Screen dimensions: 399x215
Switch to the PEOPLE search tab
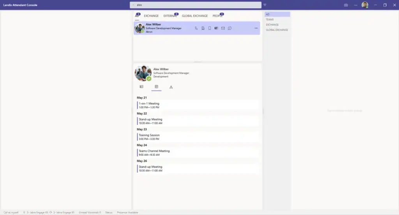pos(217,16)
